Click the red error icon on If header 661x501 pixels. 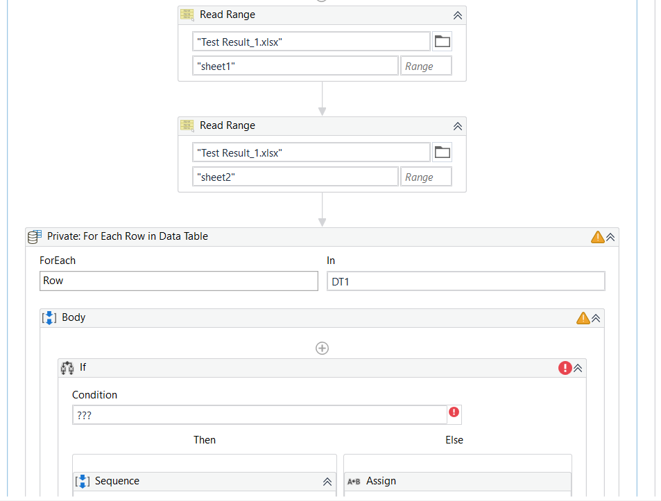tap(565, 368)
